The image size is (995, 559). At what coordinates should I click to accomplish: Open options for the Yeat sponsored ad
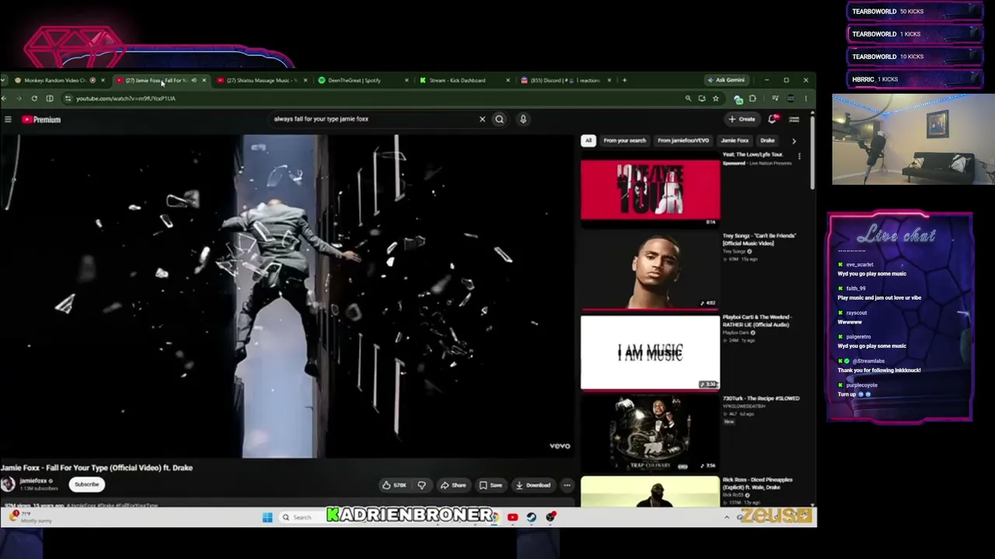(799, 156)
